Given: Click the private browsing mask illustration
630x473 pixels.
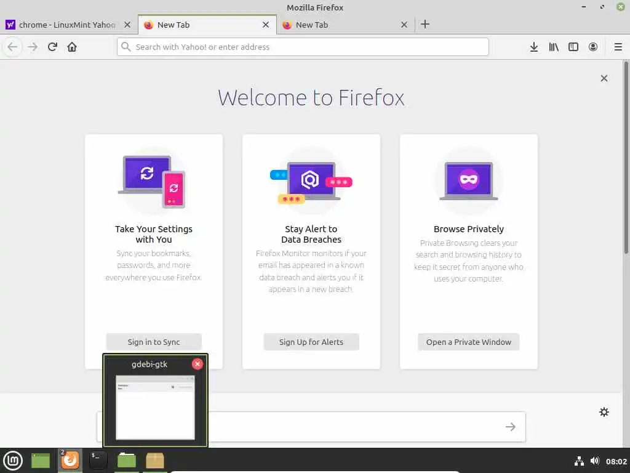Looking at the screenshot, I should 468,181.
